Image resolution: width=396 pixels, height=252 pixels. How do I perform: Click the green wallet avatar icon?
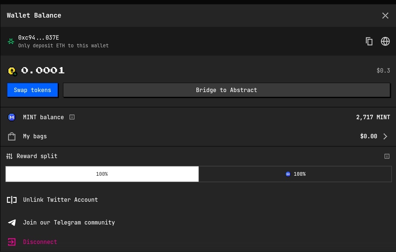click(x=11, y=41)
